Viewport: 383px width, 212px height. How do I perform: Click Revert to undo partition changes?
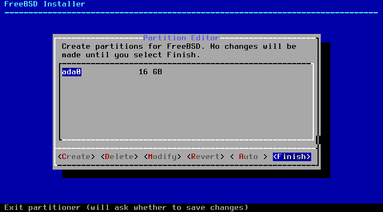(205, 156)
